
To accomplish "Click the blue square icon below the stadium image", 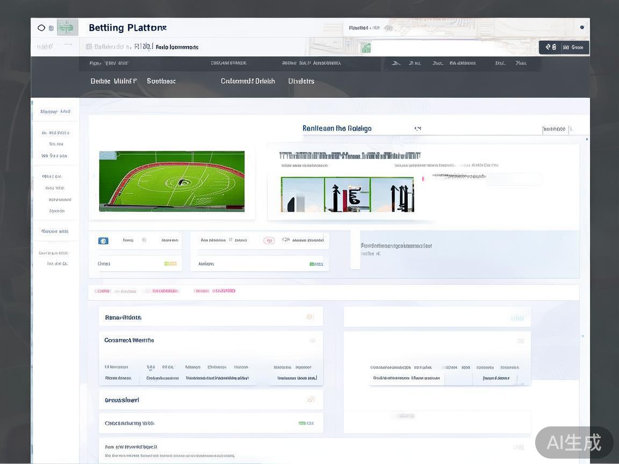I will click(103, 241).
